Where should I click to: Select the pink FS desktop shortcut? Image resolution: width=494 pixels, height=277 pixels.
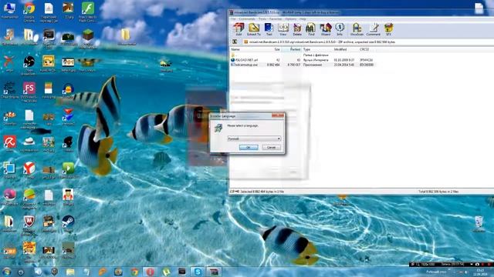point(29,92)
